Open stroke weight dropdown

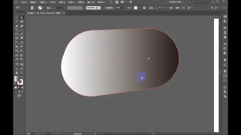(x=65, y=8)
